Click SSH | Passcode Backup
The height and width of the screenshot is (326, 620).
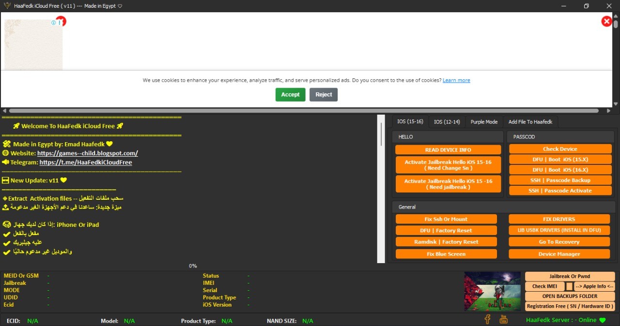pos(560,180)
